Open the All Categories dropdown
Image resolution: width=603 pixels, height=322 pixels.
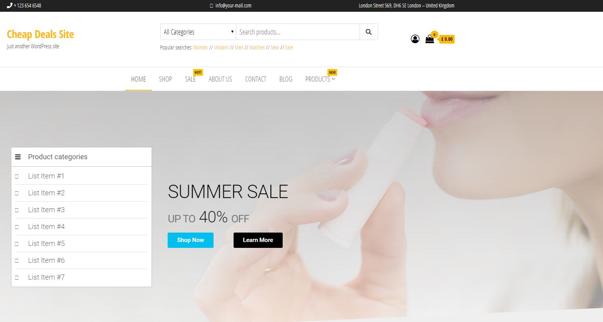(198, 32)
